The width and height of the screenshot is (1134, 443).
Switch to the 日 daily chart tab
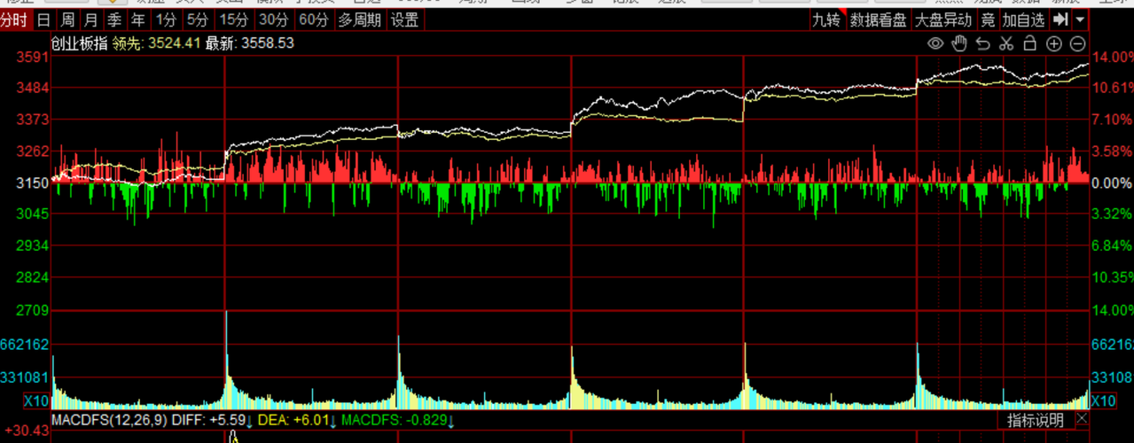[43, 19]
